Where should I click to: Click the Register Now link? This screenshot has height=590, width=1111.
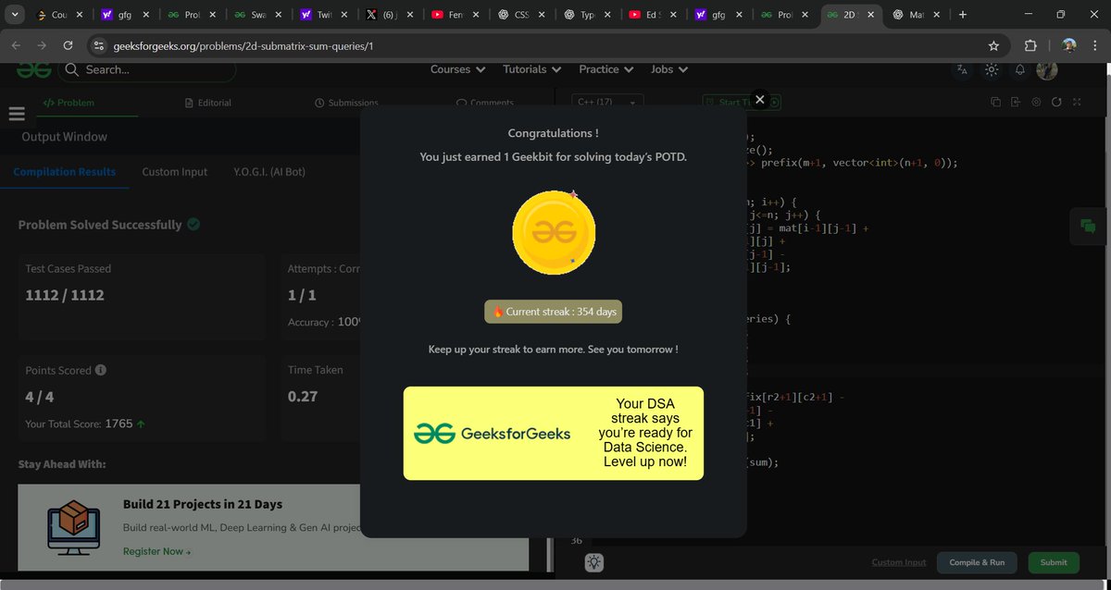tap(156, 551)
